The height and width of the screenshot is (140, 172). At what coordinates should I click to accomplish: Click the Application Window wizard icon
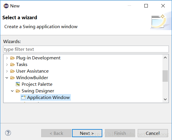[x=23, y=98]
